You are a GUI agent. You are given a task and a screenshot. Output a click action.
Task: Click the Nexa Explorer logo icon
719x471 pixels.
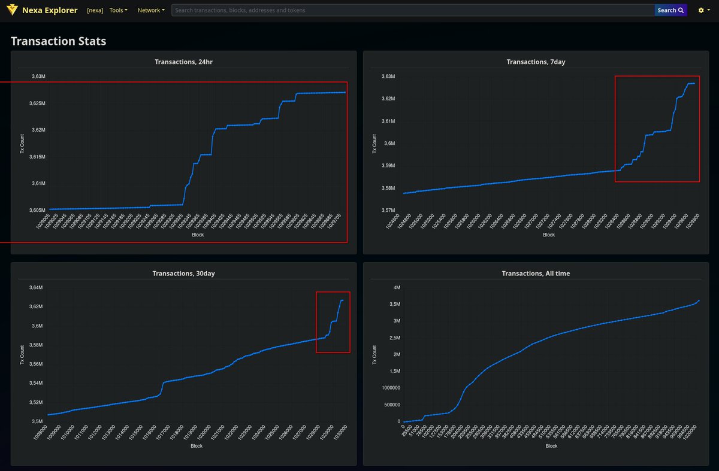[12, 10]
